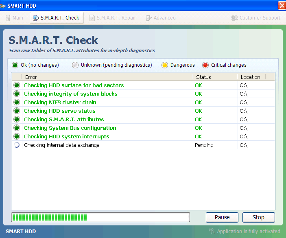Click the gray Unknown legend icon
Viewport: 286px width, 238px height.
75,65
